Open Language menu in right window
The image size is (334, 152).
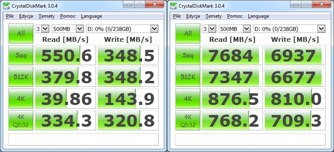[259, 16]
